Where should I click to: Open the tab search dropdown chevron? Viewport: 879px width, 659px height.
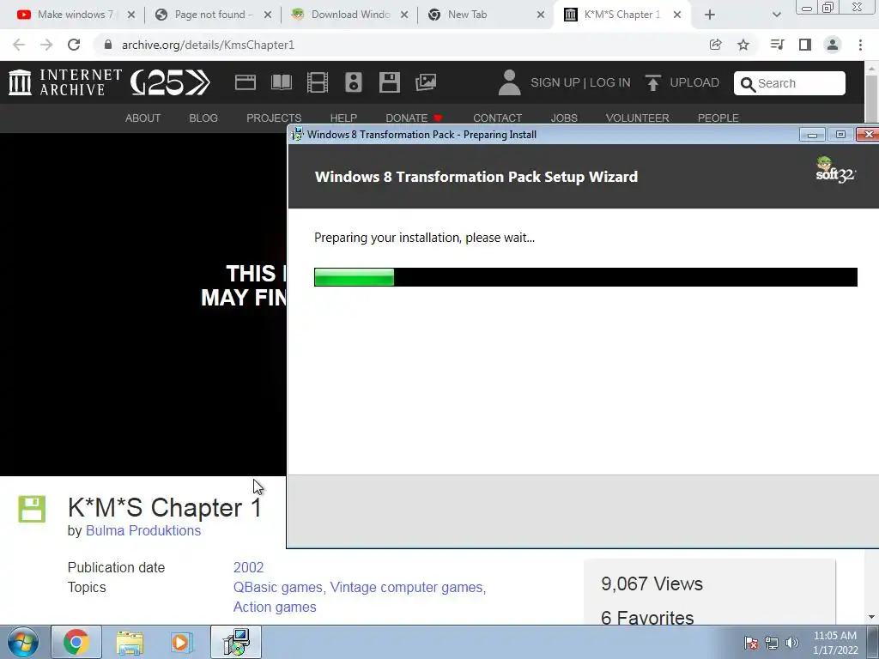(x=776, y=15)
